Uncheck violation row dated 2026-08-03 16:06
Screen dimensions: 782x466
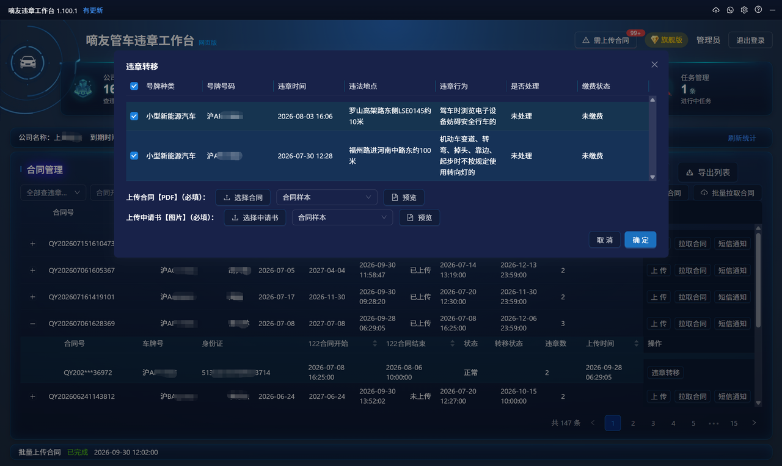(134, 116)
